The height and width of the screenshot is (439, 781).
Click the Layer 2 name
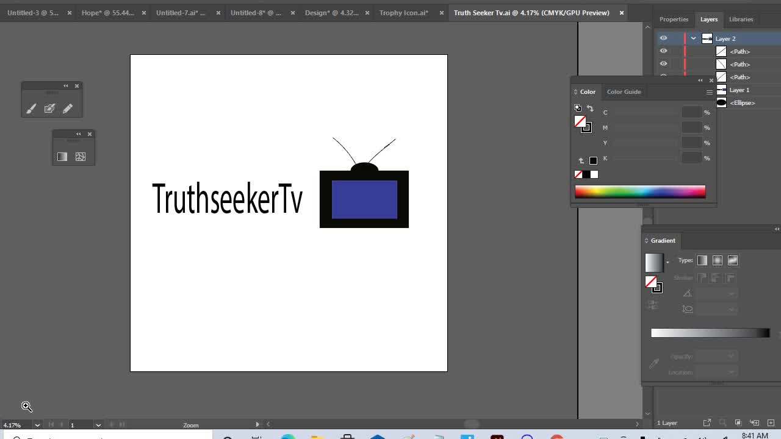pyautogui.click(x=725, y=38)
